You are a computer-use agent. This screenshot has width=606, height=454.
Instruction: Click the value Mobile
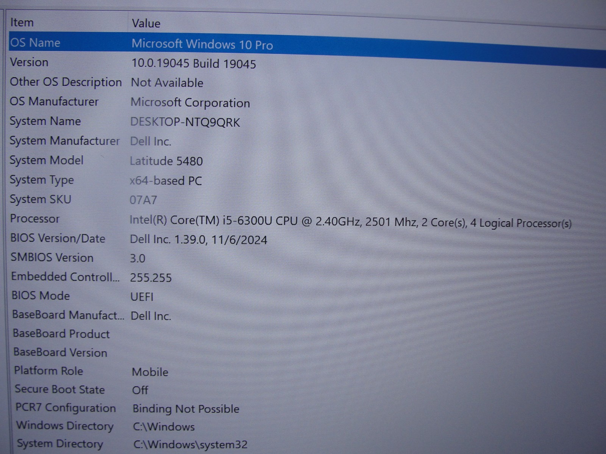[150, 372]
